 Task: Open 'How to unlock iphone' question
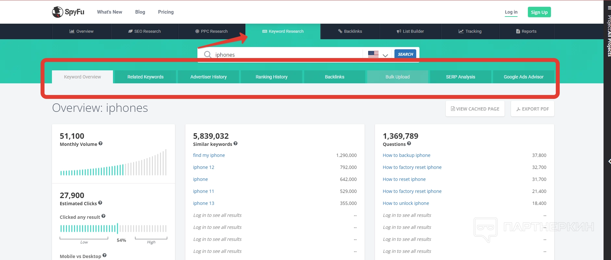pyautogui.click(x=406, y=203)
